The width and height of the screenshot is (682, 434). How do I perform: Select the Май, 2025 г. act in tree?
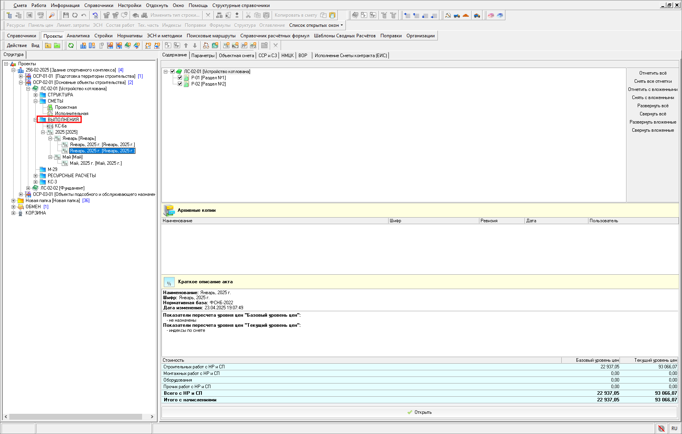coord(95,163)
